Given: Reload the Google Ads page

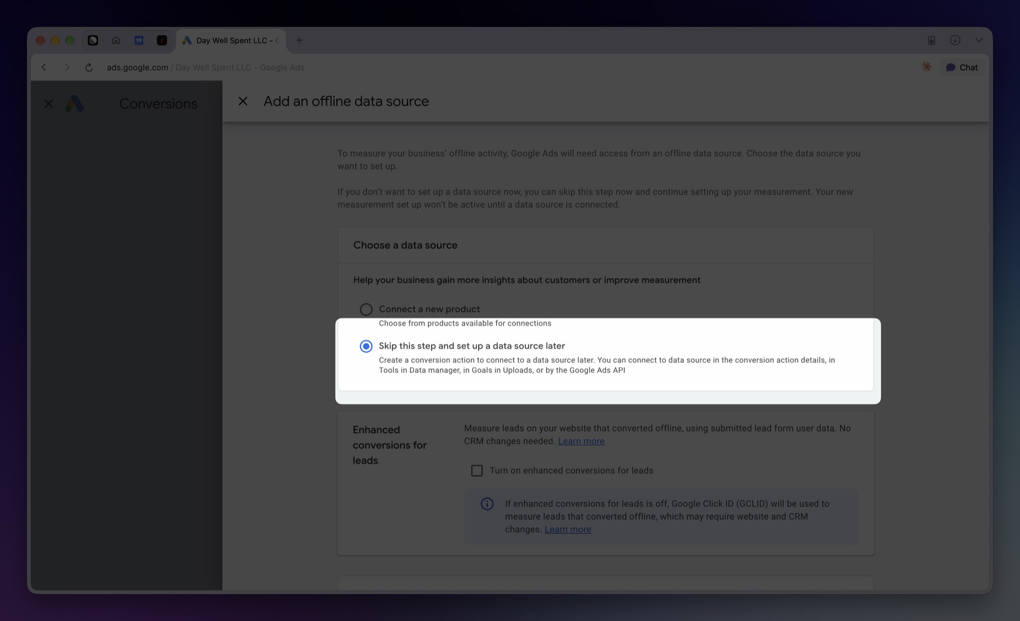Looking at the screenshot, I should pyautogui.click(x=89, y=67).
